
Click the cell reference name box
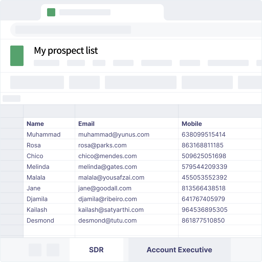(x=12, y=99)
